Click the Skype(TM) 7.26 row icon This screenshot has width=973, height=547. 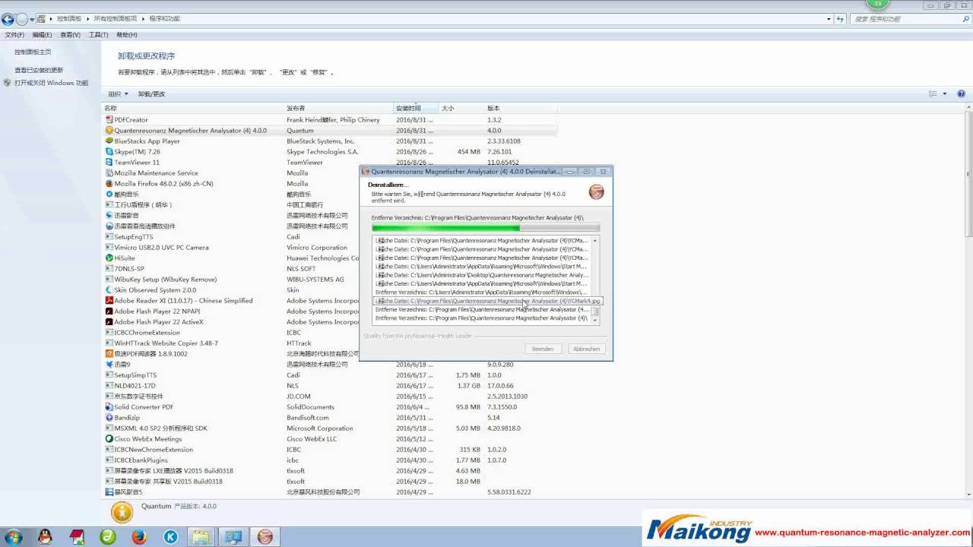109,152
